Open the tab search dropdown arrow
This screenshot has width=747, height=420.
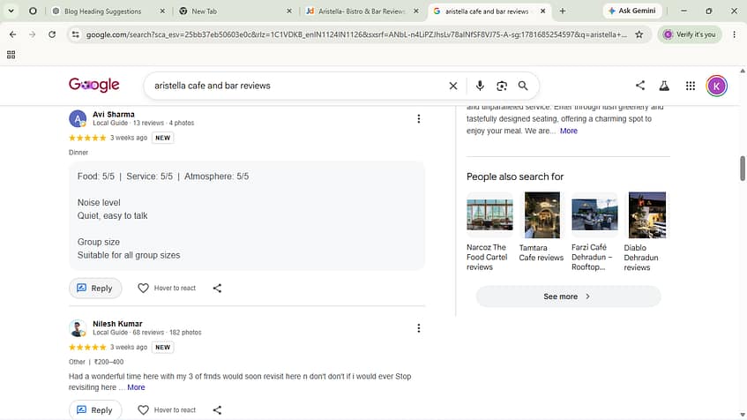pos(11,11)
